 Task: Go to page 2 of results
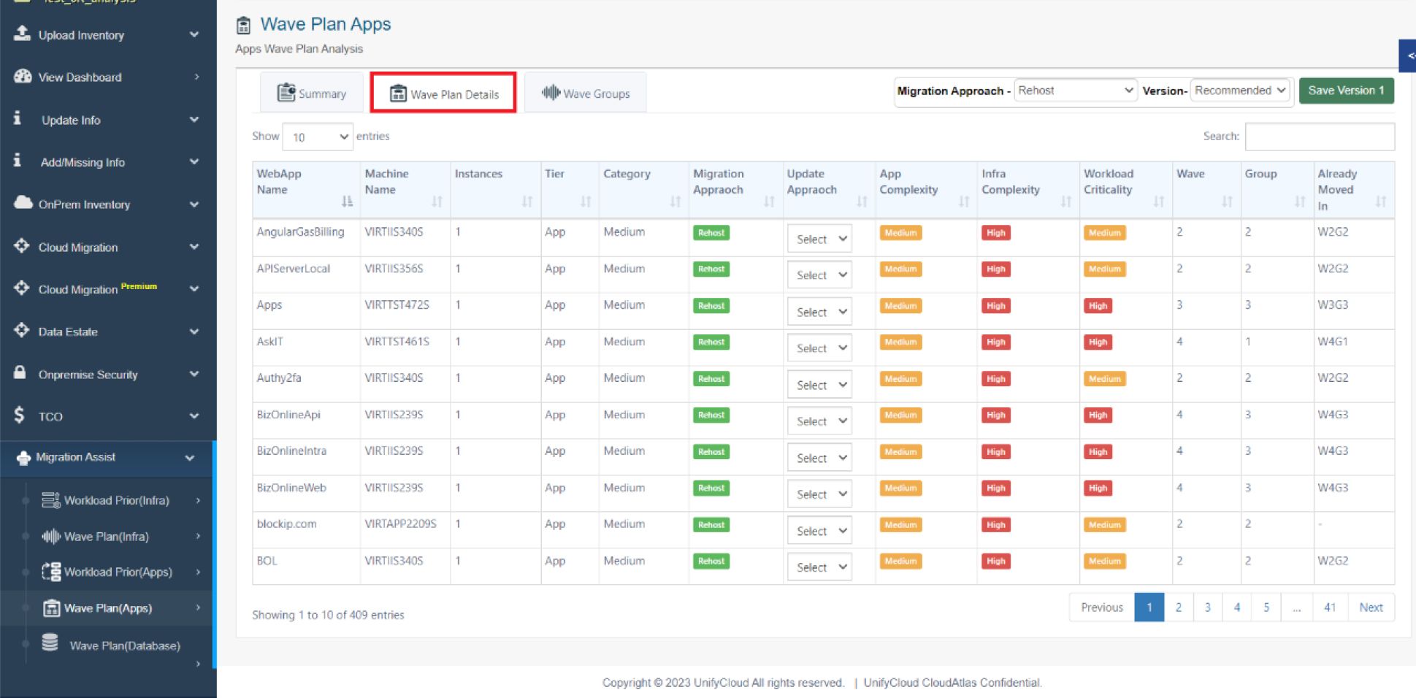(1178, 607)
